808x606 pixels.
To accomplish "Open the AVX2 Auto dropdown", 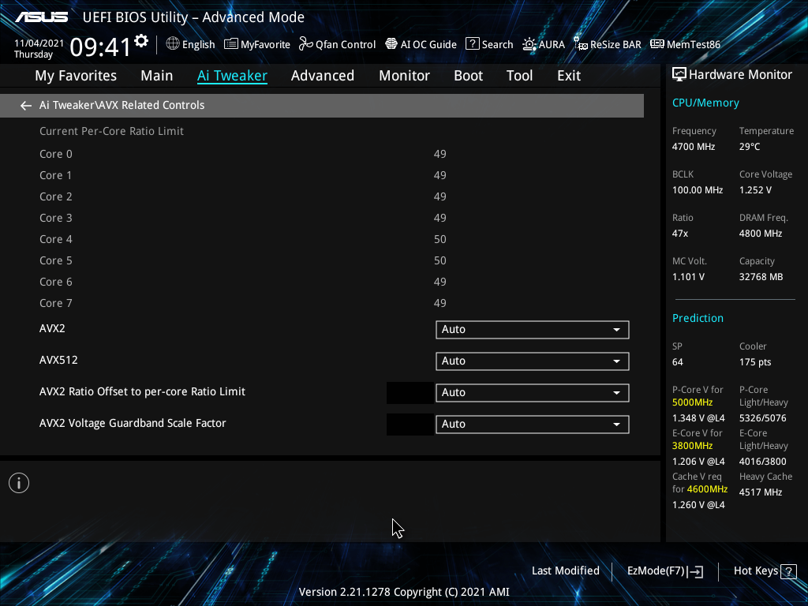I will click(533, 330).
